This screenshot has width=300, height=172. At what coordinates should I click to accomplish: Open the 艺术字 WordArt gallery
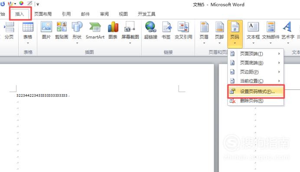(288, 33)
